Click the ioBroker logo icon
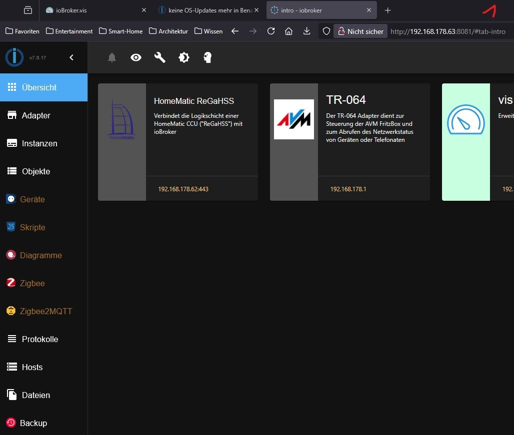This screenshot has width=514, height=435. pos(14,57)
